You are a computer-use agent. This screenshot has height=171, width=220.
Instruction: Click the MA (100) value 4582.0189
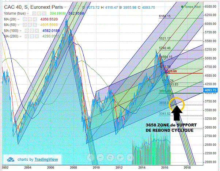(51, 31)
